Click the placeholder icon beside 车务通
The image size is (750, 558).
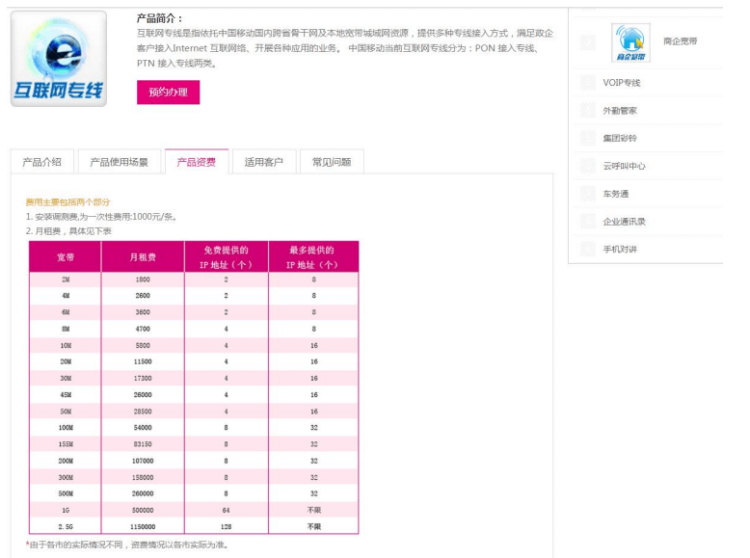tap(588, 194)
